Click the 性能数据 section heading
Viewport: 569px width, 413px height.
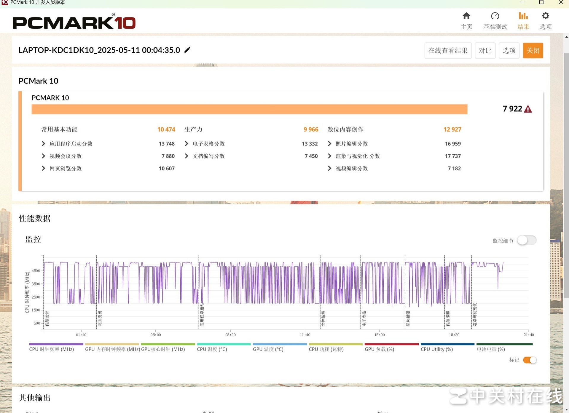tap(35, 218)
